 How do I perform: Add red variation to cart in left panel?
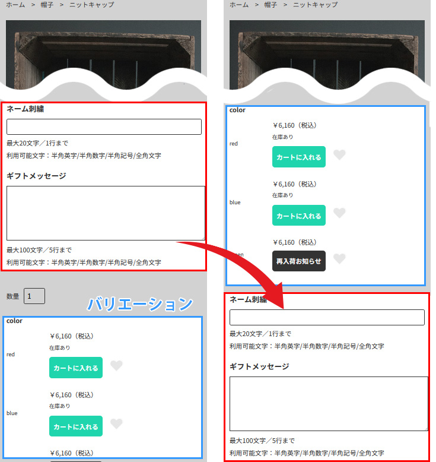tap(76, 368)
